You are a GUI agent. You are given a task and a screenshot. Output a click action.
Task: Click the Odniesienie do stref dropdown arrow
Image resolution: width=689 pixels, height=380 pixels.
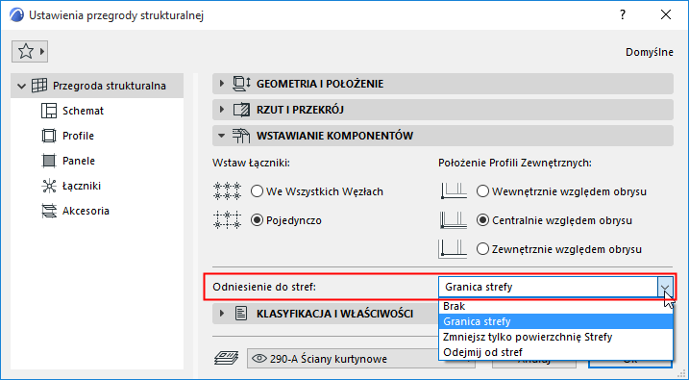665,287
